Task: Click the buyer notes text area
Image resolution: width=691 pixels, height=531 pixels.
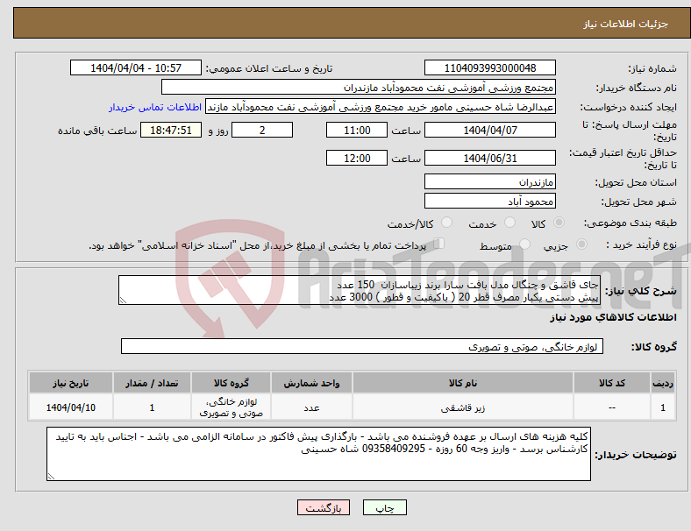Action: (x=318, y=454)
